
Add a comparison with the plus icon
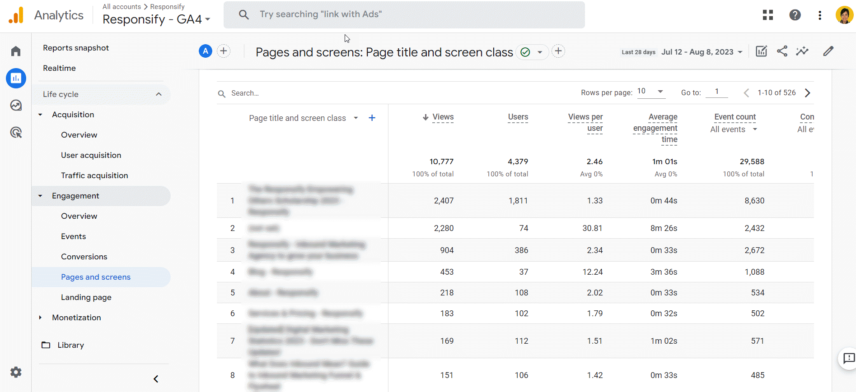tap(224, 51)
